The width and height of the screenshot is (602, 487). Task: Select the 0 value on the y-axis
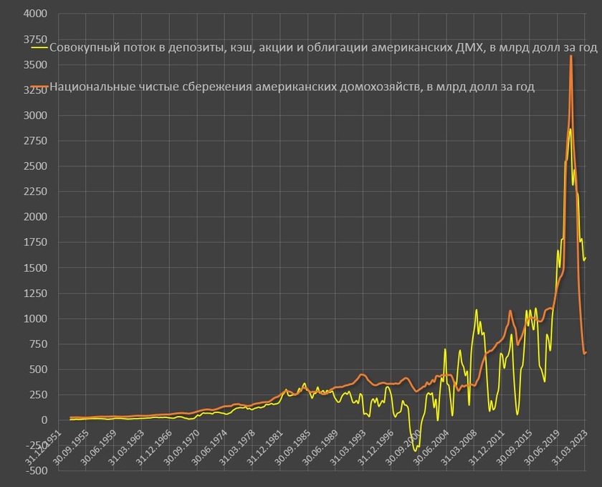point(44,420)
